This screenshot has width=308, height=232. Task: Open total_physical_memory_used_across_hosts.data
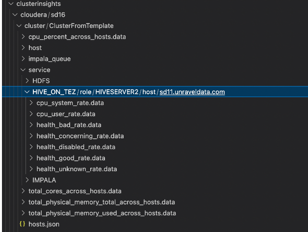102,213
